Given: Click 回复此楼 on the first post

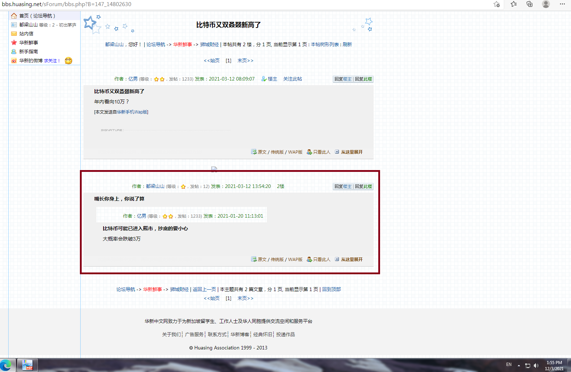Looking at the screenshot, I should (363, 79).
